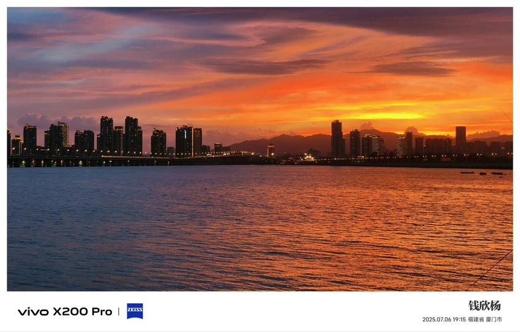Image resolution: width=520 pixels, height=332 pixels.
Task: Click the lit bridge over the water
Action: pos(139,160)
